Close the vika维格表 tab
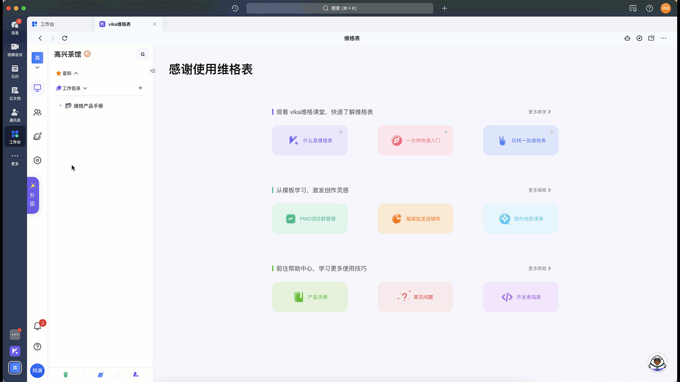 point(155,24)
